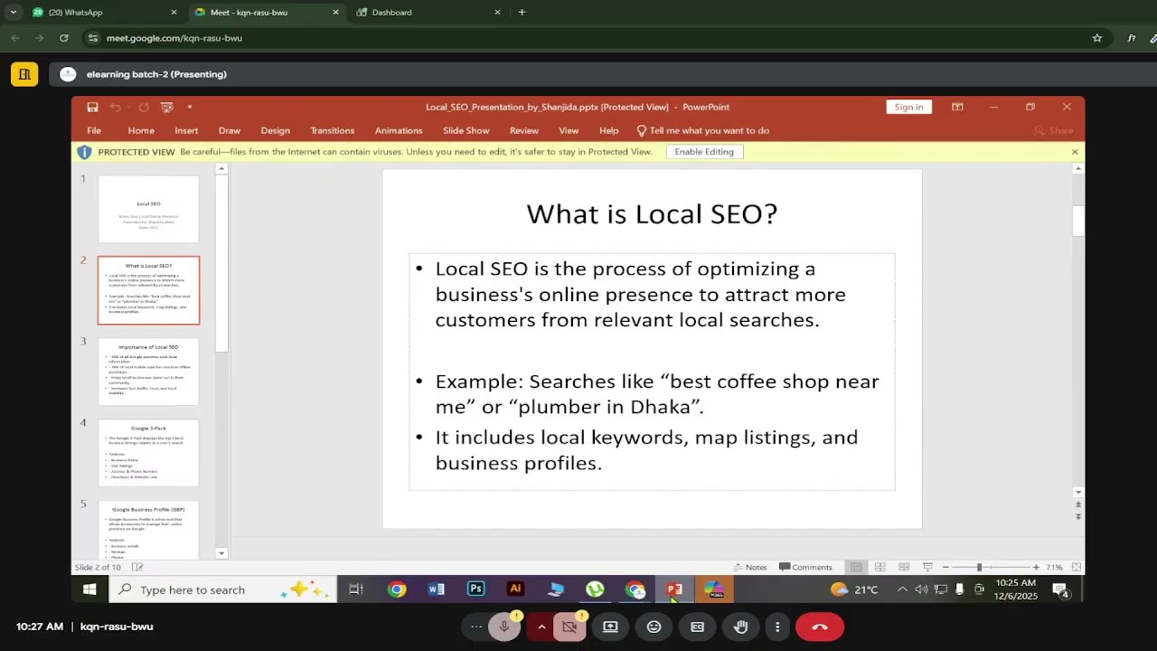Open audio settings chevron next to the camera
1157x651 pixels.
pyautogui.click(x=541, y=627)
